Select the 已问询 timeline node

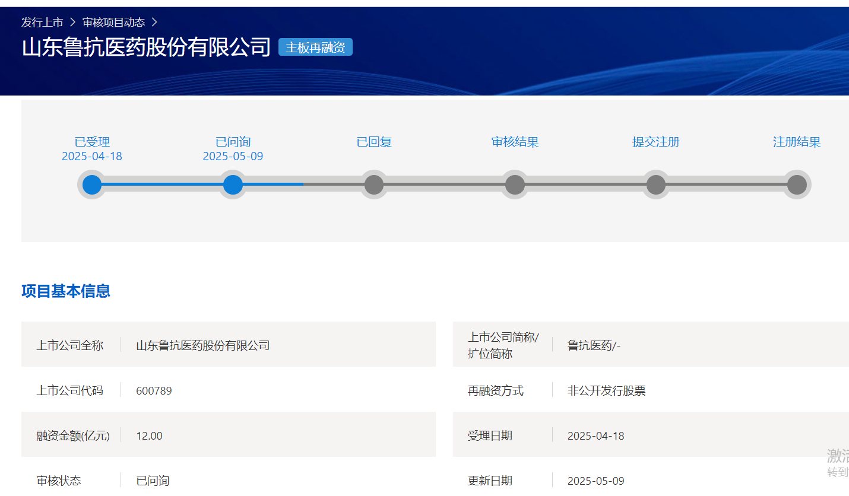(233, 185)
